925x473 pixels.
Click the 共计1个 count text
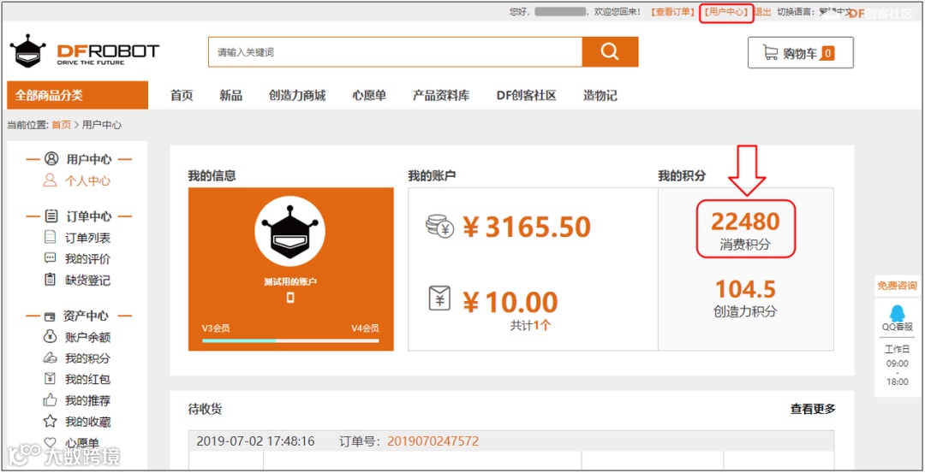pyautogui.click(x=530, y=324)
